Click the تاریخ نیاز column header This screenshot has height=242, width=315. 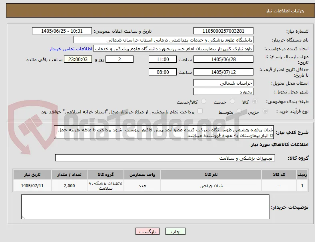[32, 175]
